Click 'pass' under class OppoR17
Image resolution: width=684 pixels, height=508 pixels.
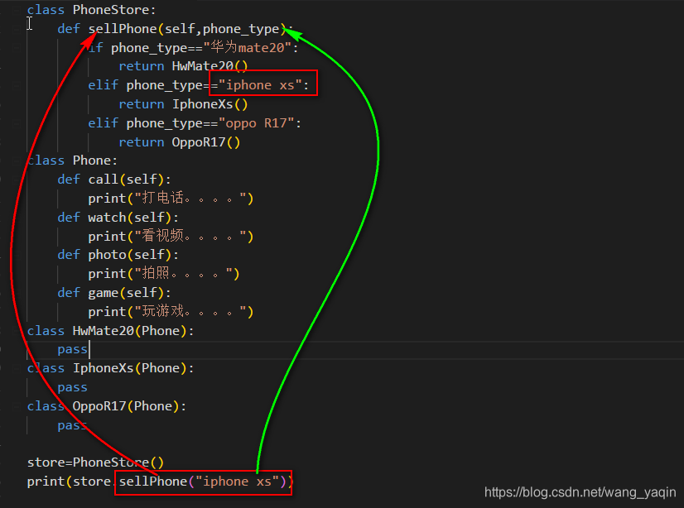tap(72, 425)
